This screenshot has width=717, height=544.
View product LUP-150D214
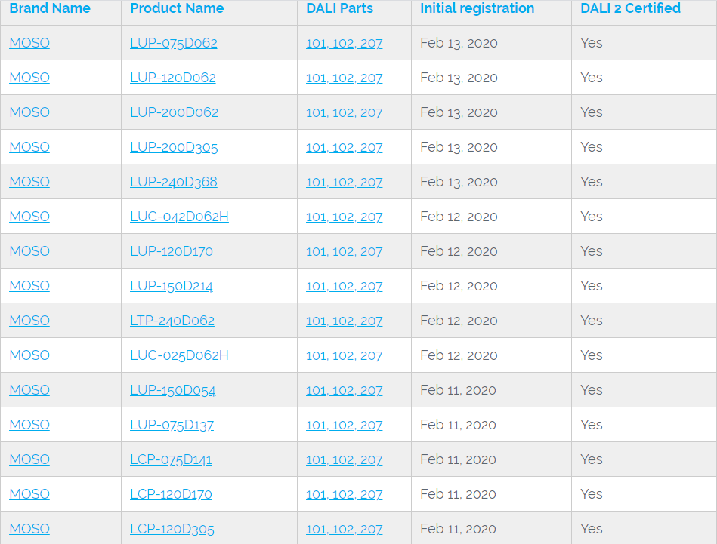[x=172, y=286]
